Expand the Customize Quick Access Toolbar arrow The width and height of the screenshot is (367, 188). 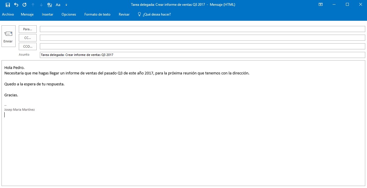coord(66,5)
